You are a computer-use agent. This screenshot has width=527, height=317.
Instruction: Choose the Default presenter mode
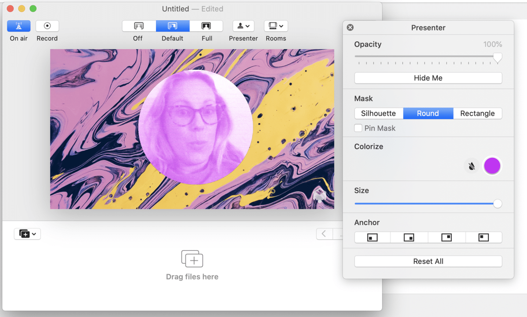[x=173, y=26]
